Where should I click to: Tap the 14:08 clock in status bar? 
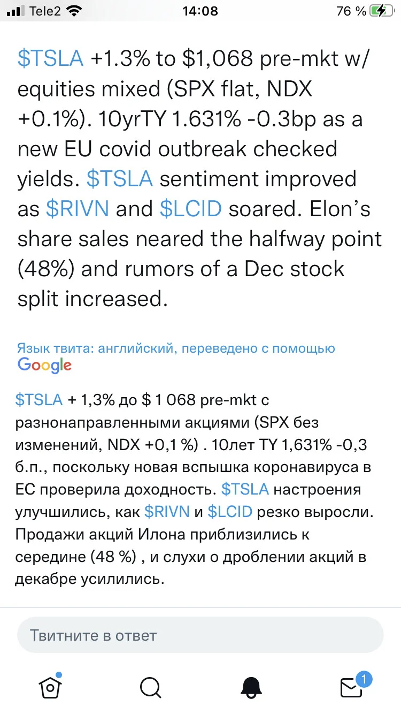pyautogui.click(x=200, y=11)
